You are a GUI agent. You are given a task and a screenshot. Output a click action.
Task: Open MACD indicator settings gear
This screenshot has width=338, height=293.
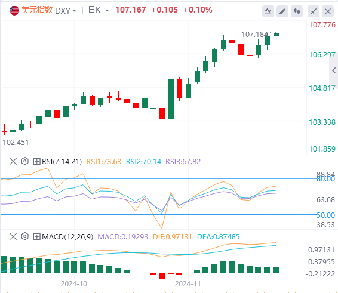point(25,236)
